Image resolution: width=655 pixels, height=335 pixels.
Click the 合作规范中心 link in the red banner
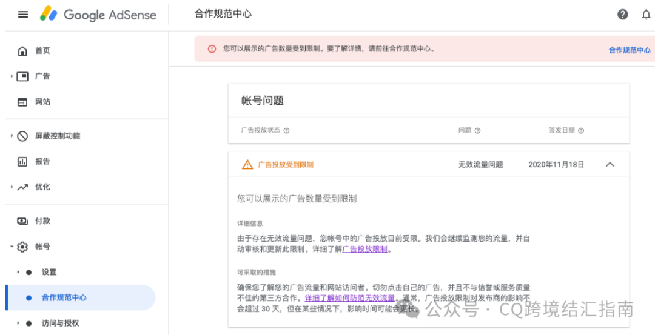630,50
